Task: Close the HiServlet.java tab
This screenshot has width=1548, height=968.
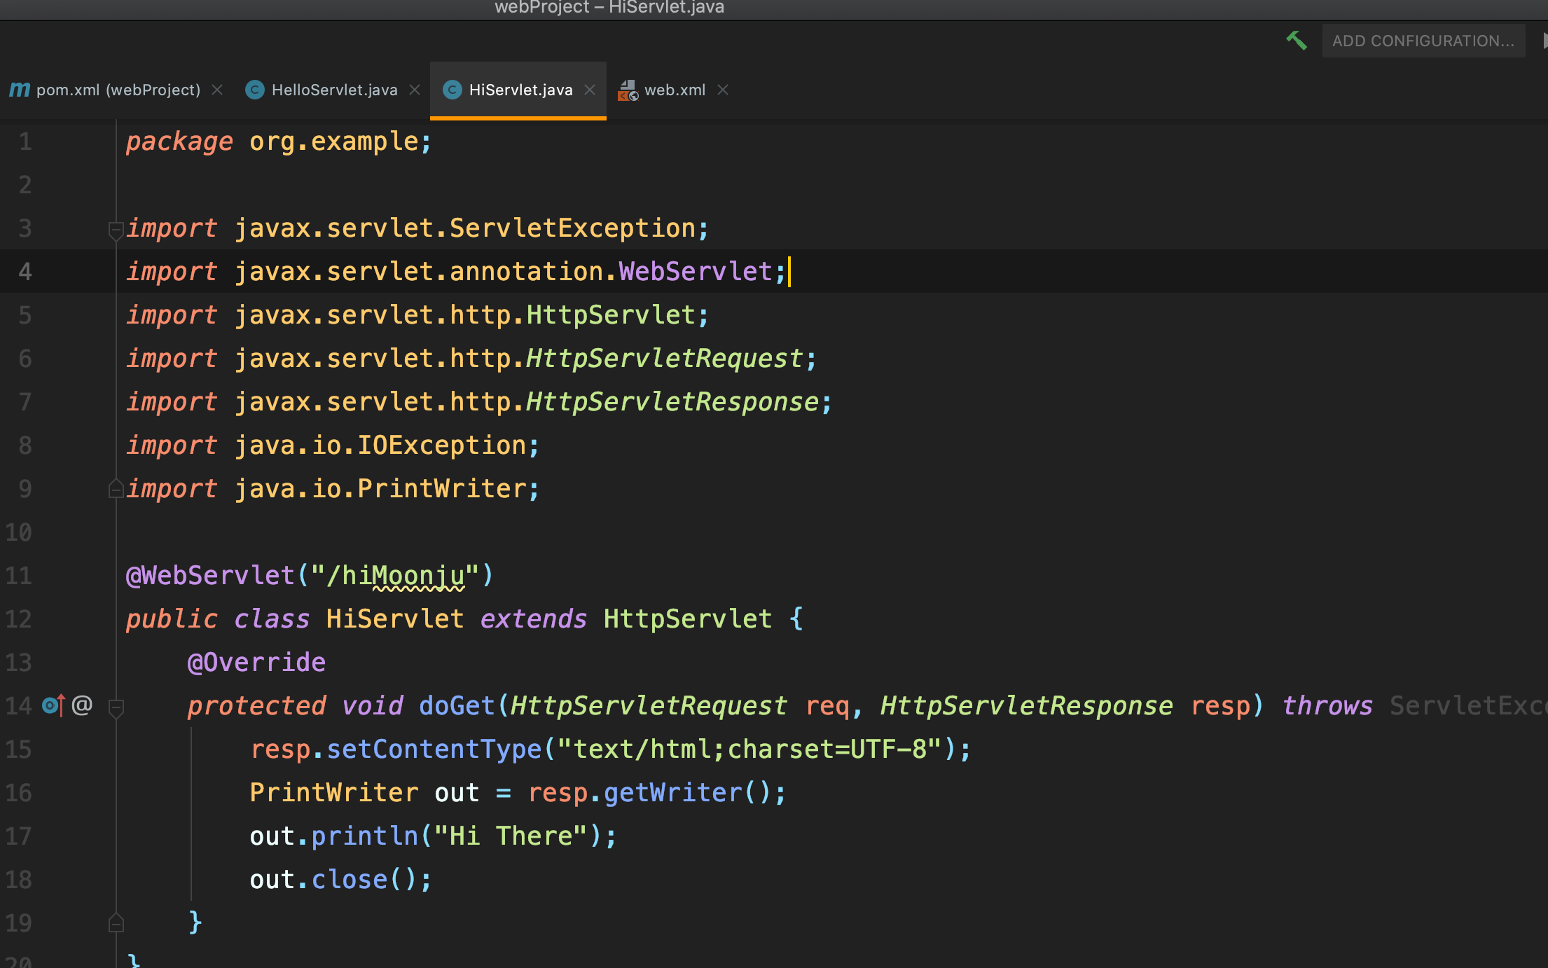Action: click(x=590, y=90)
